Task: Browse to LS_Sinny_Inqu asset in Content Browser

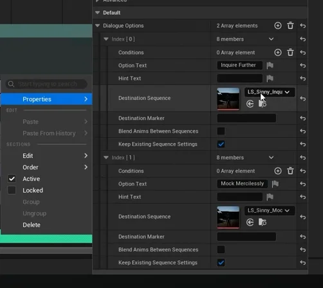Action: (263, 104)
